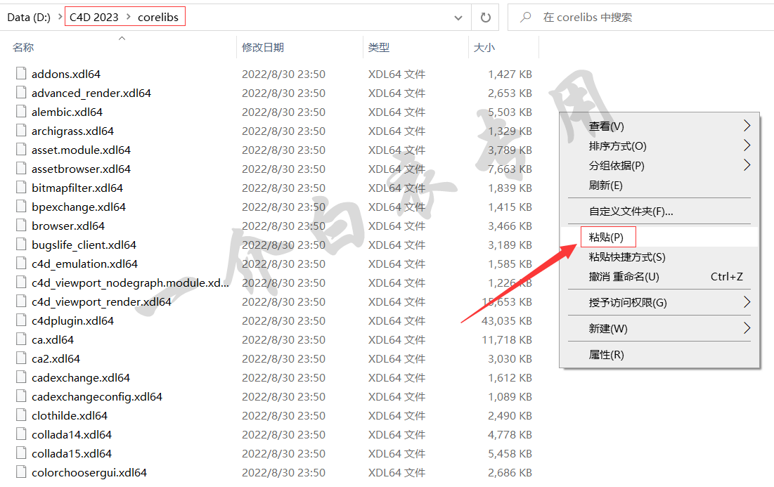Sort by 名称 column header
Screen dimensions: 774x487
coord(23,47)
